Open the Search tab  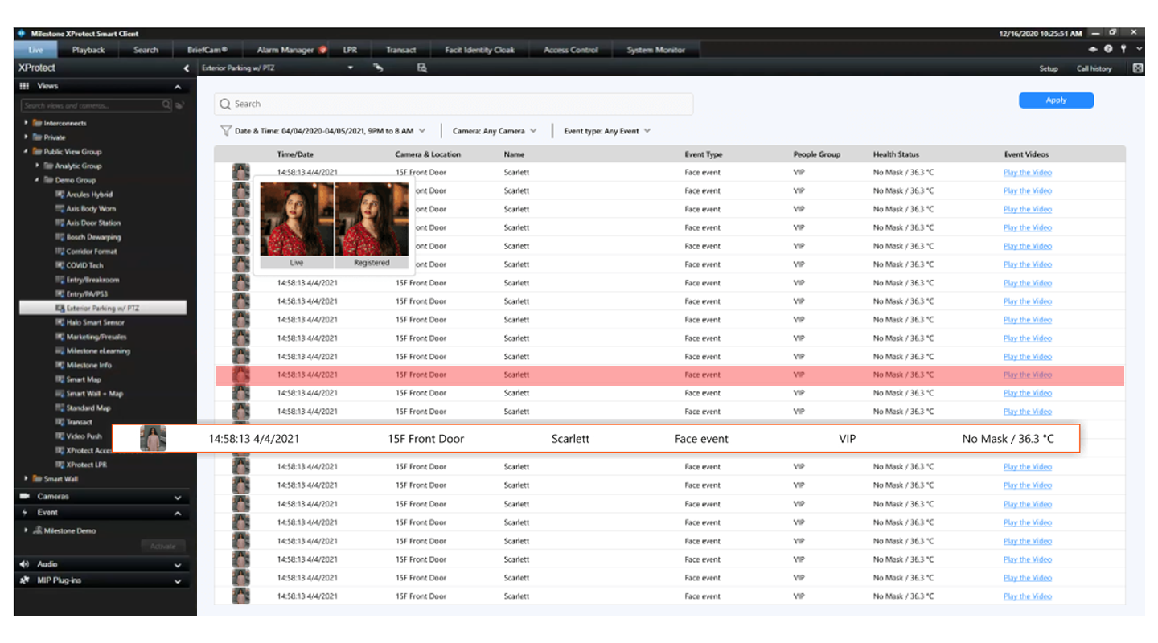click(146, 50)
